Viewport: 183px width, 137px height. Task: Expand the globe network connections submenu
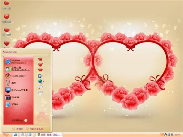pos(41,81)
